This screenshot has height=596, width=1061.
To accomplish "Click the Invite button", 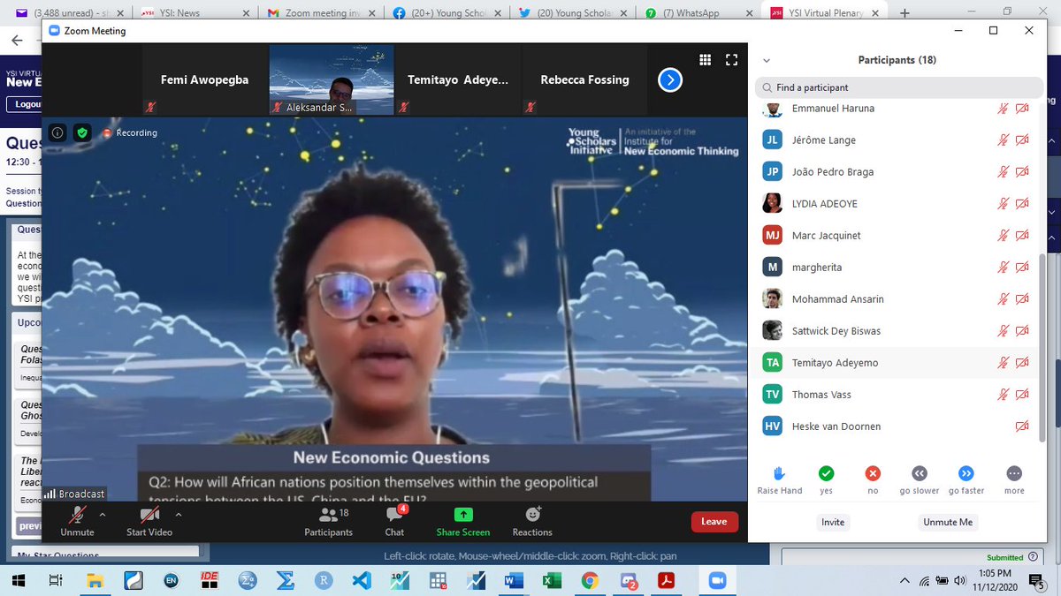I will 833,522.
